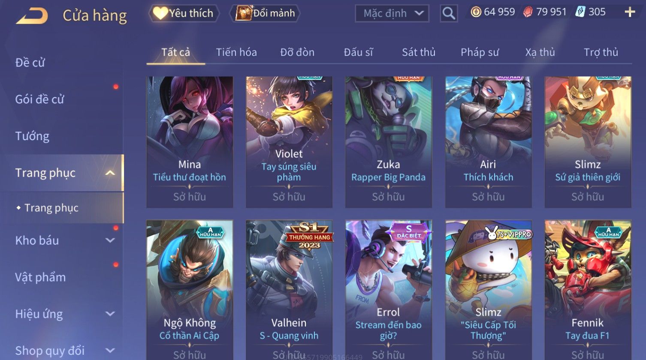The height and width of the screenshot is (360, 646).
Task: Select Valhein S - Quang vinh skin card
Action: (x=289, y=290)
